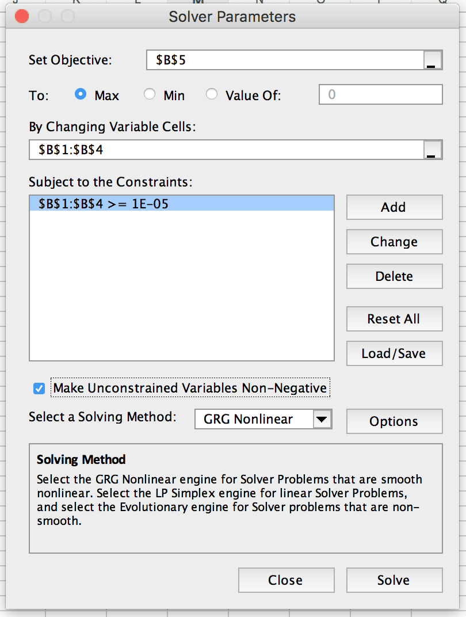Delete the selected constraint
This screenshot has width=466, height=617.
click(x=394, y=276)
